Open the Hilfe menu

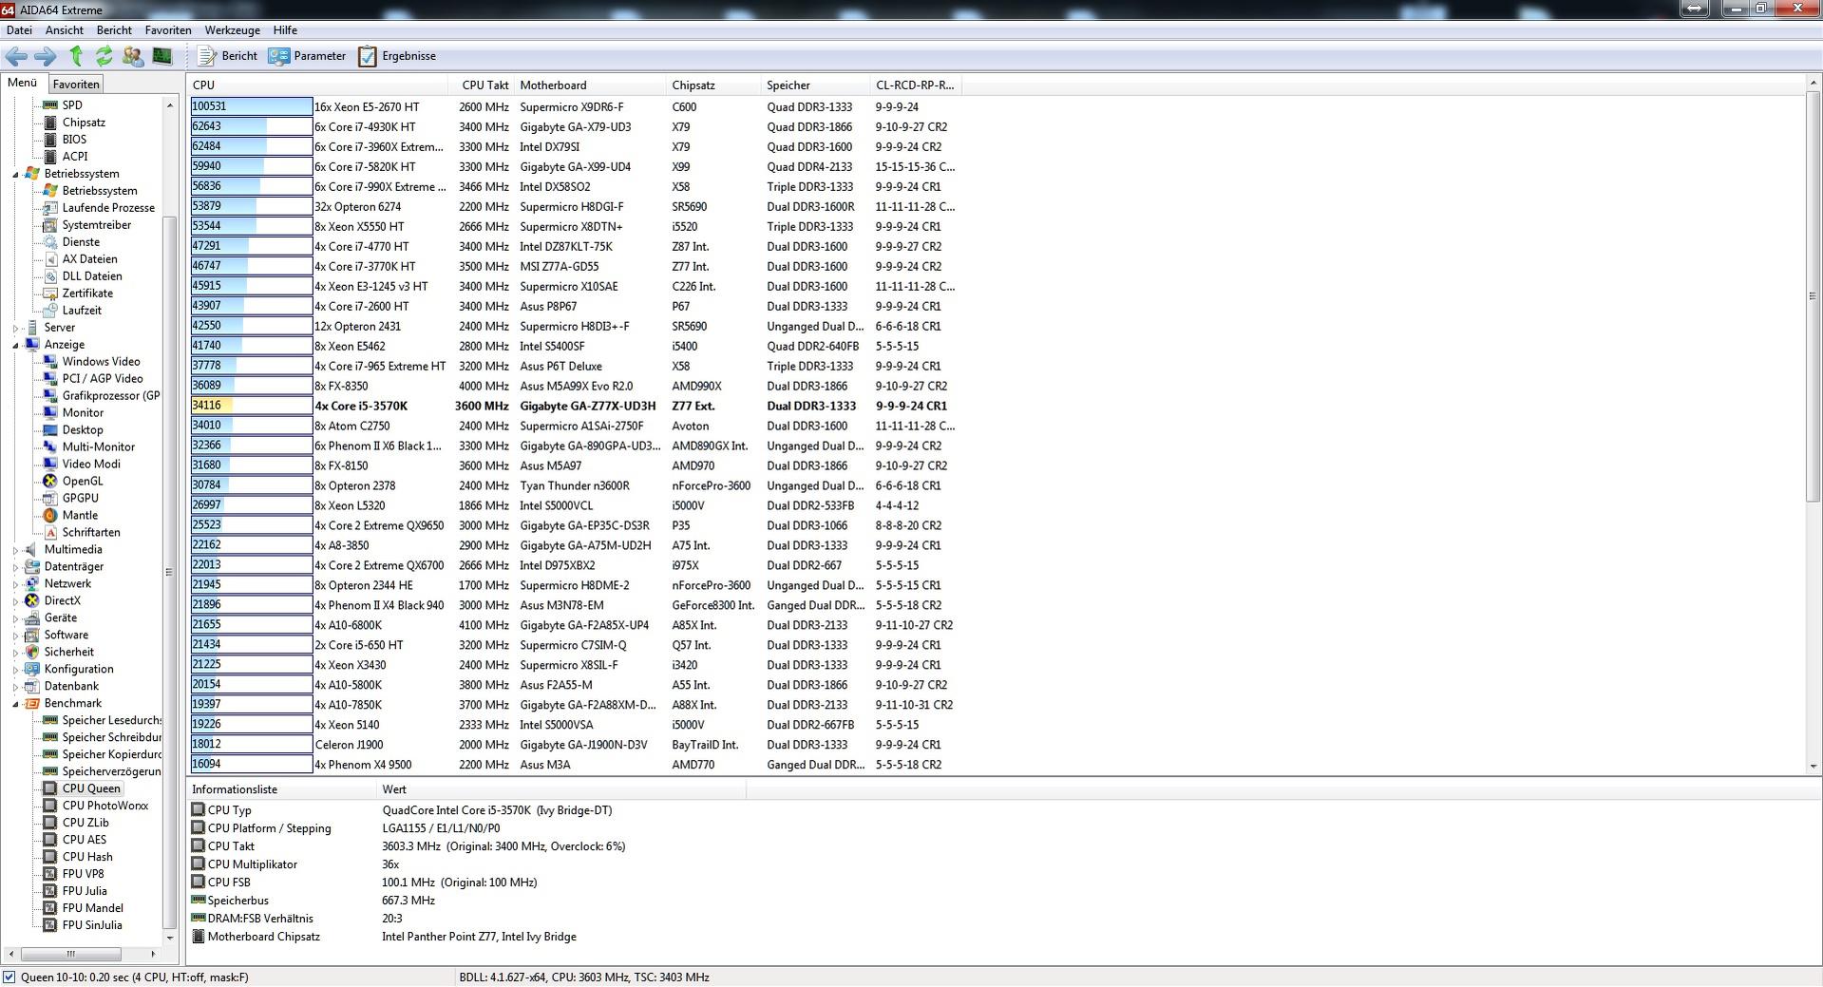(285, 30)
